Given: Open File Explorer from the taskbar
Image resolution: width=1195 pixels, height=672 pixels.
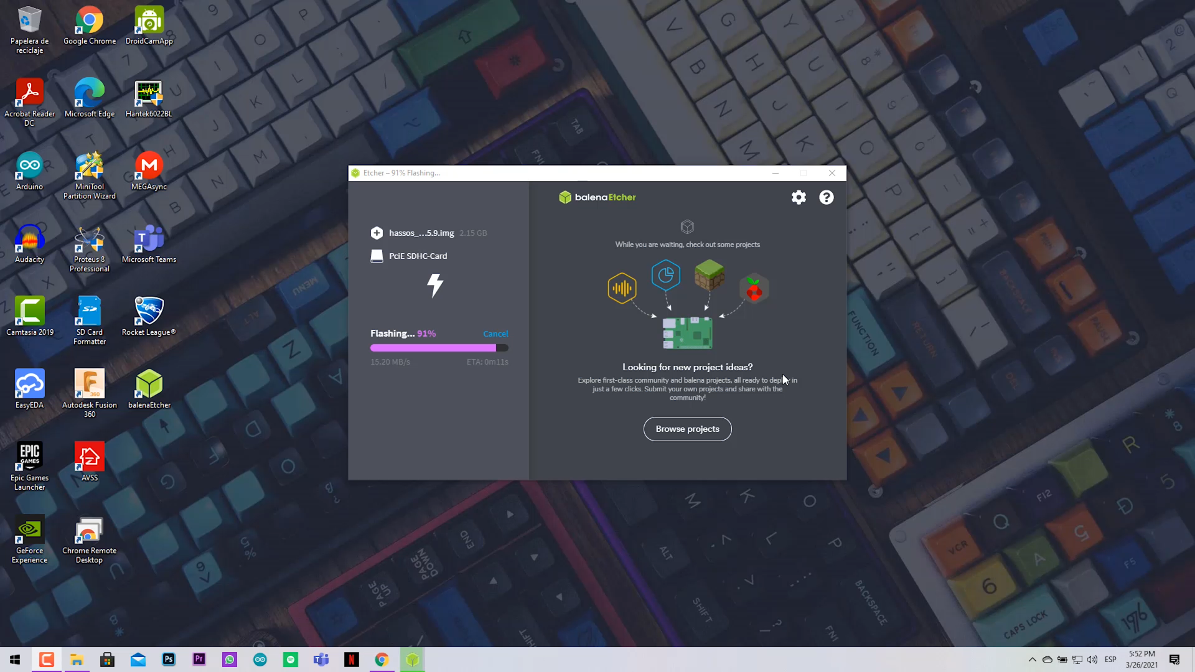Looking at the screenshot, I should click(x=77, y=660).
